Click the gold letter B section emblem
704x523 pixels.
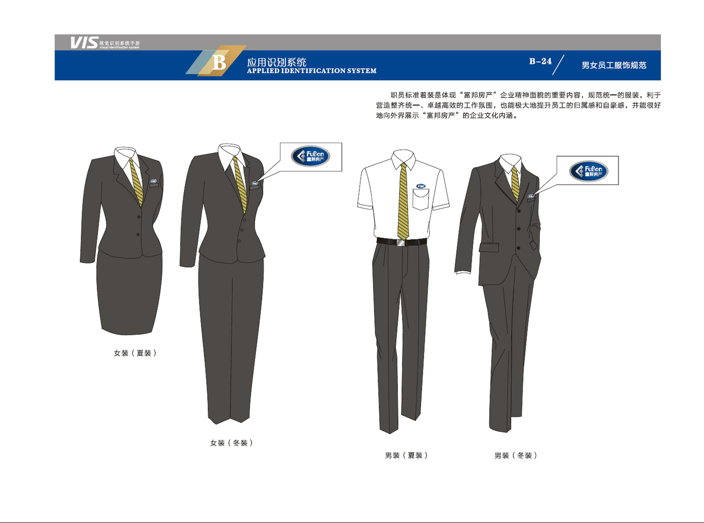tap(216, 61)
